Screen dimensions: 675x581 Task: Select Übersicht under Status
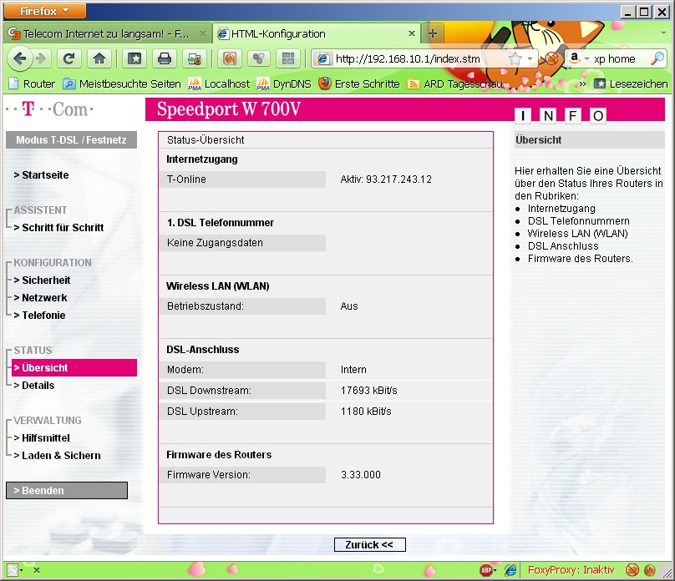point(74,367)
